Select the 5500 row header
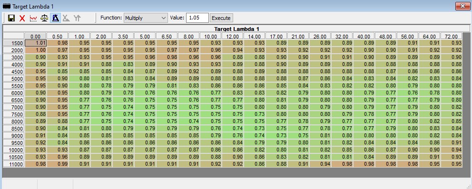The height and width of the screenshot is (189, 472). pos(13,85)
